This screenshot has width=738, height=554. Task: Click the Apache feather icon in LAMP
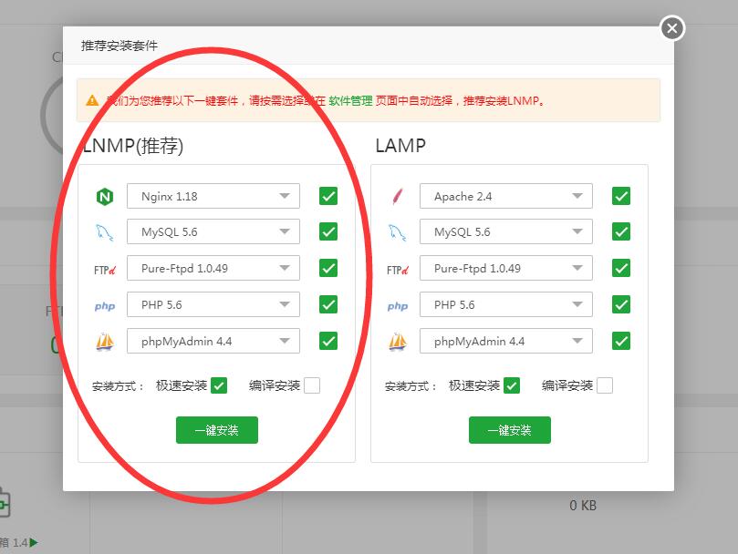397,196
